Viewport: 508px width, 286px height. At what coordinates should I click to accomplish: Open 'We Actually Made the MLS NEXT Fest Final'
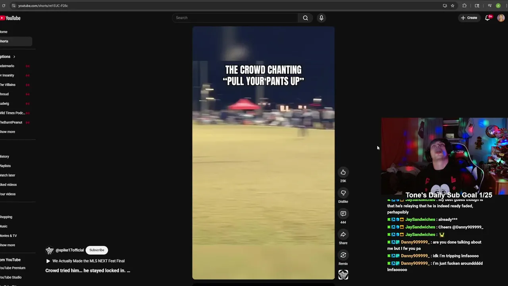pos(89,261)
